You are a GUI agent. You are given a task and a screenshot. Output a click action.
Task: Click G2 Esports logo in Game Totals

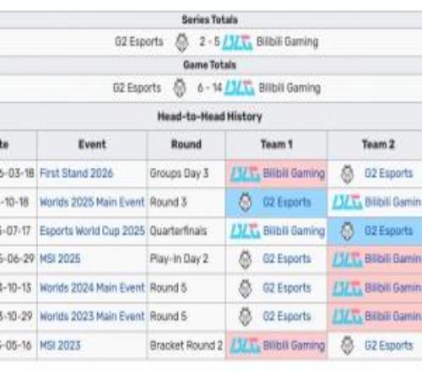[180, 88]
